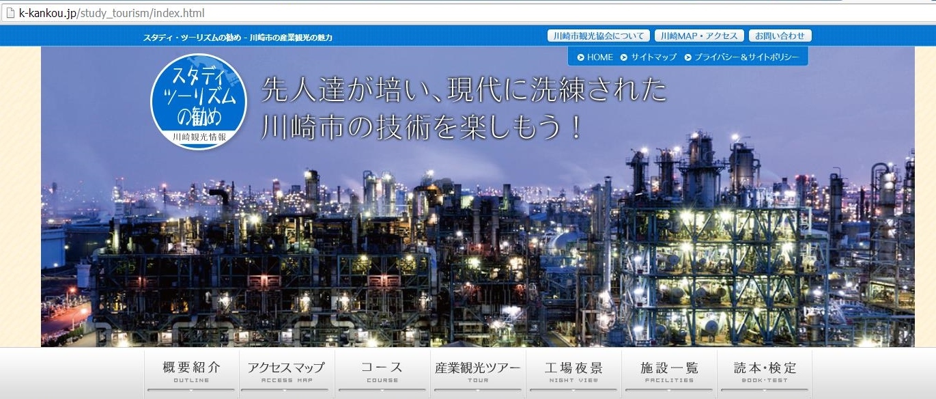936x399 pixels.
Task: Click the page icon in the address bar
Action: click(x=10, y=13)
